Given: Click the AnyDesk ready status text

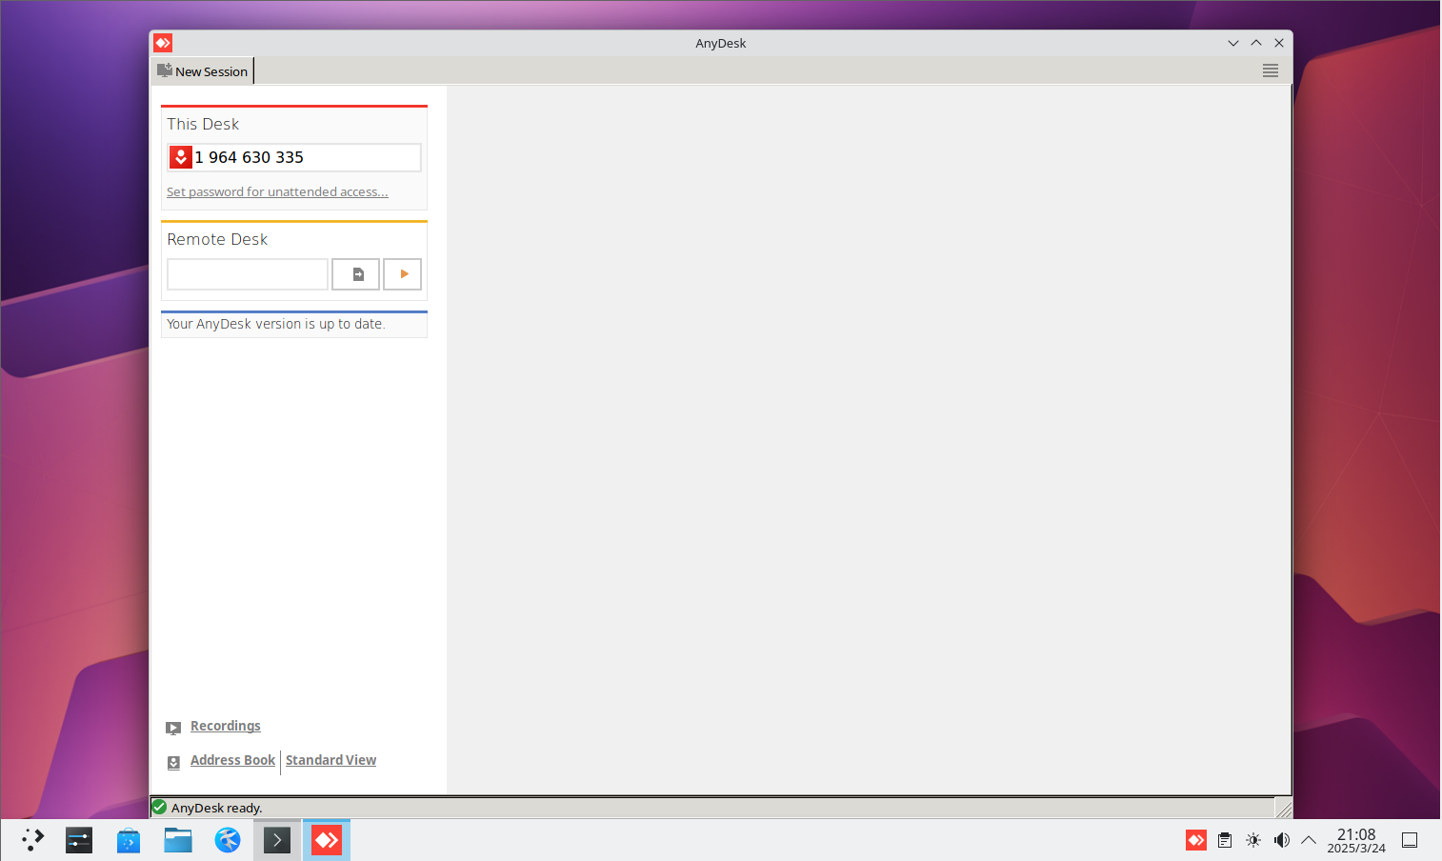Looking at the screenshot, I should point(216,808).
